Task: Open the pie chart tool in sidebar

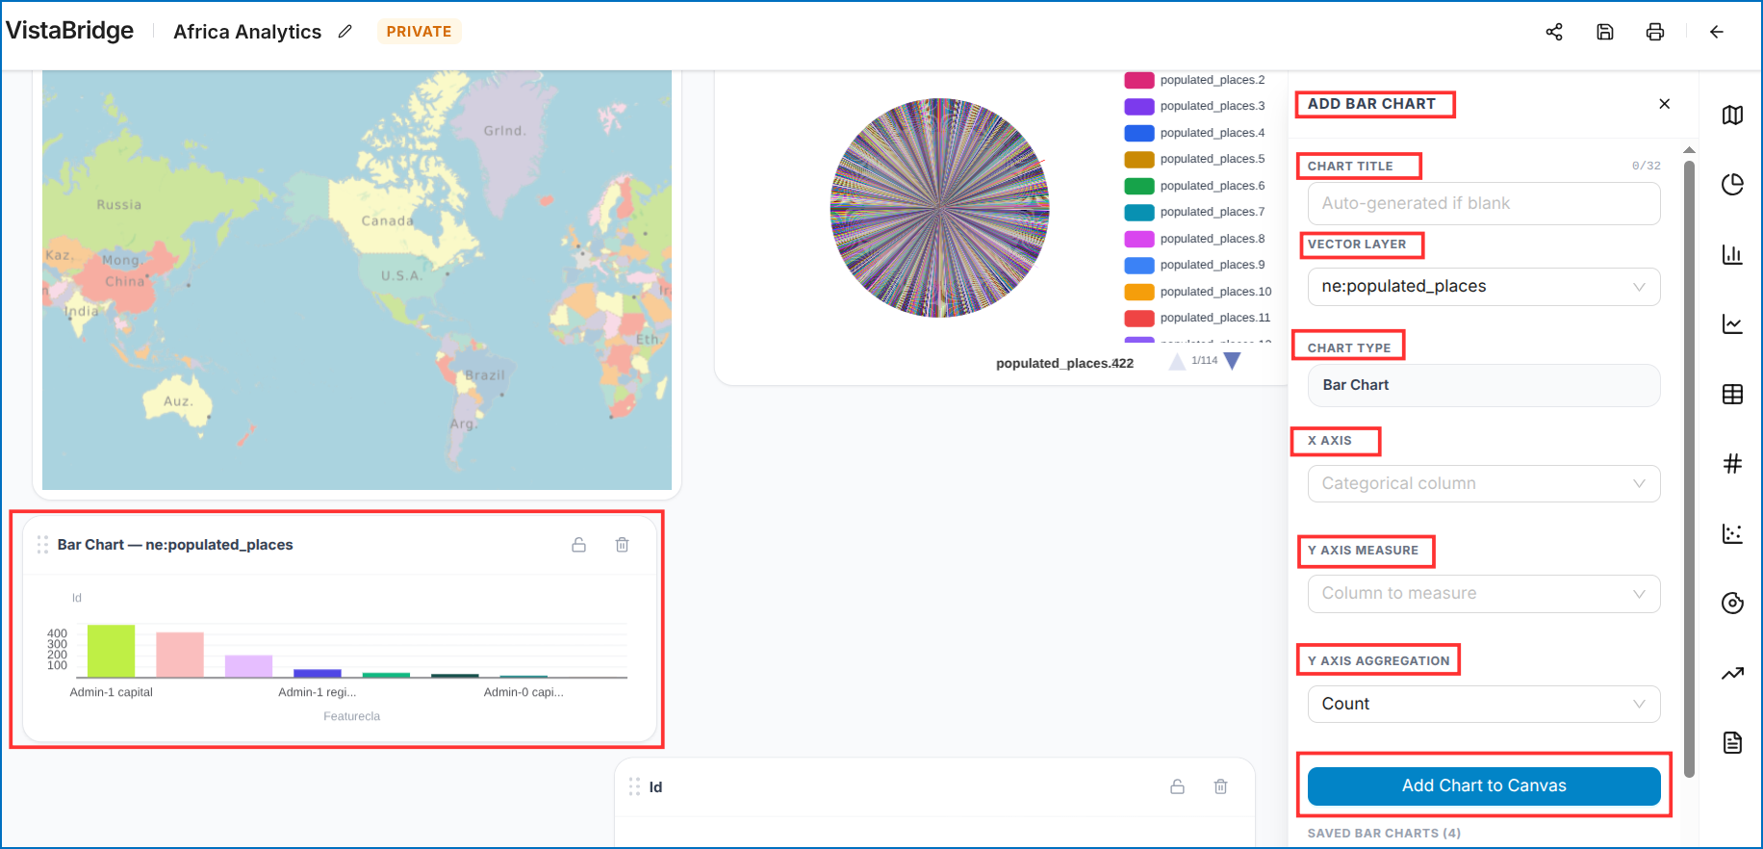Action: pos(1732,185)
